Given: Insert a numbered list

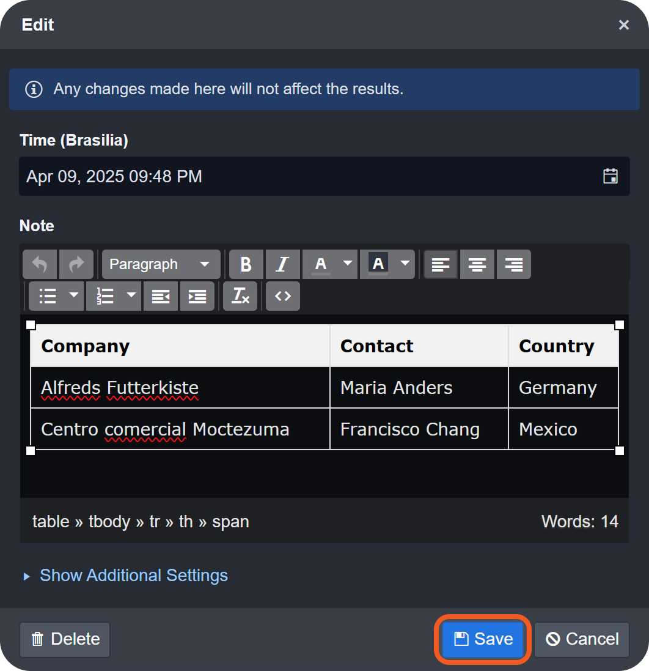Looking at the screenshot, I should pyautogui.click(x=105, y=296).
